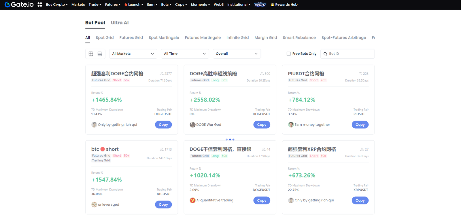Go to third carousel page dot
461x216 pixels.
233,139
